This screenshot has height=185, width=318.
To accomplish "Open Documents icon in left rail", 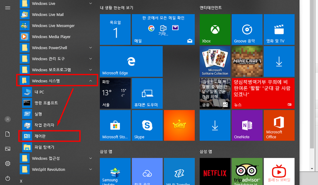I will pos(8,134).
